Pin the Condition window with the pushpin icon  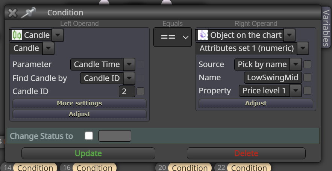(28, 12)
